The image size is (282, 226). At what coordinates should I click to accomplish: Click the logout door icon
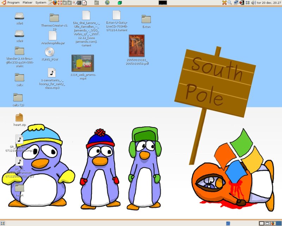(242, 2)
